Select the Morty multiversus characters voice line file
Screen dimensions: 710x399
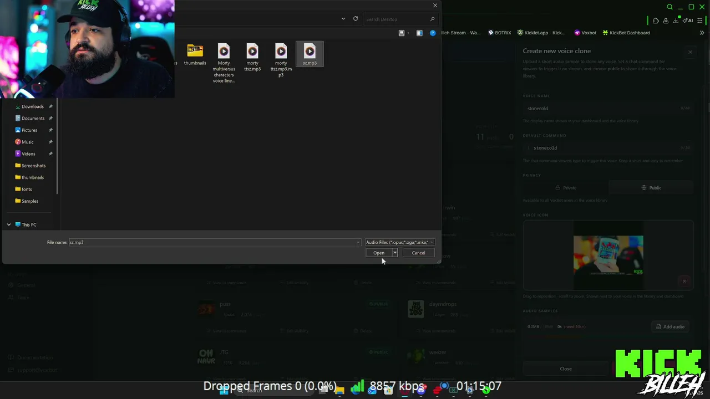coord(224,63)
